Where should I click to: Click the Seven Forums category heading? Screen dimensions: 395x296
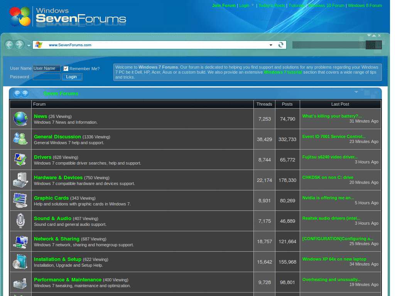pyautogui.click(x=61, y=94)
